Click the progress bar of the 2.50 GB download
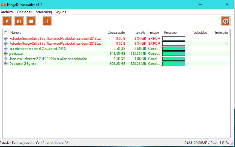Image resolution: width=235 pixels, height=147 pixels. 174,49
